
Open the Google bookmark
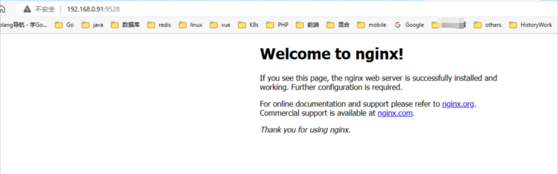coord(409,25)
